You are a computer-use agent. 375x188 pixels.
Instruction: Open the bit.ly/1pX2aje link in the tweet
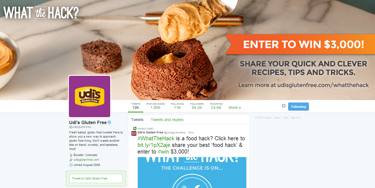[154, 145]
